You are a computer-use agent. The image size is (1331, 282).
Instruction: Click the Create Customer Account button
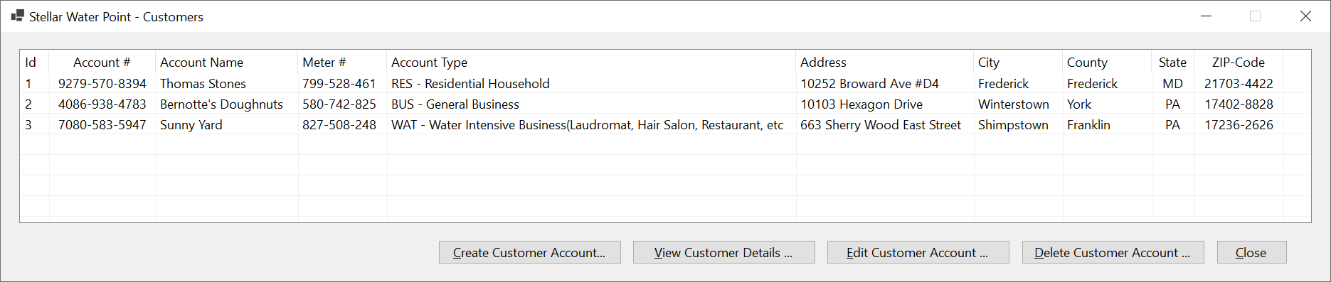pyautogui.click(x=529, y=252)
